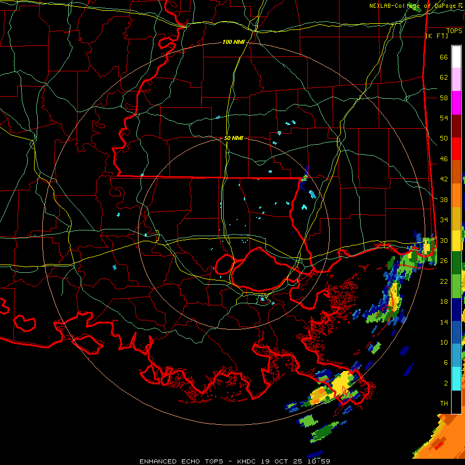
Task: Click the "2" legend value
Action: [x=446, y=383]
